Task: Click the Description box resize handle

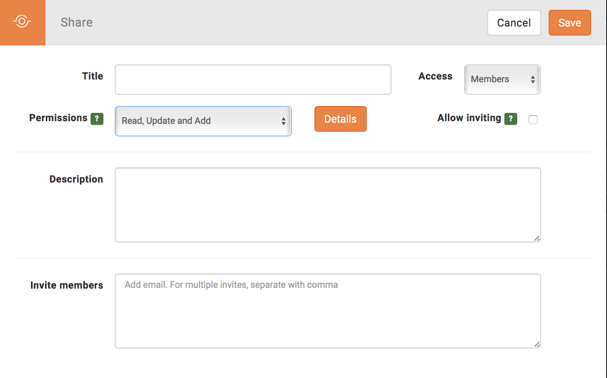Action: click(537, 238)
